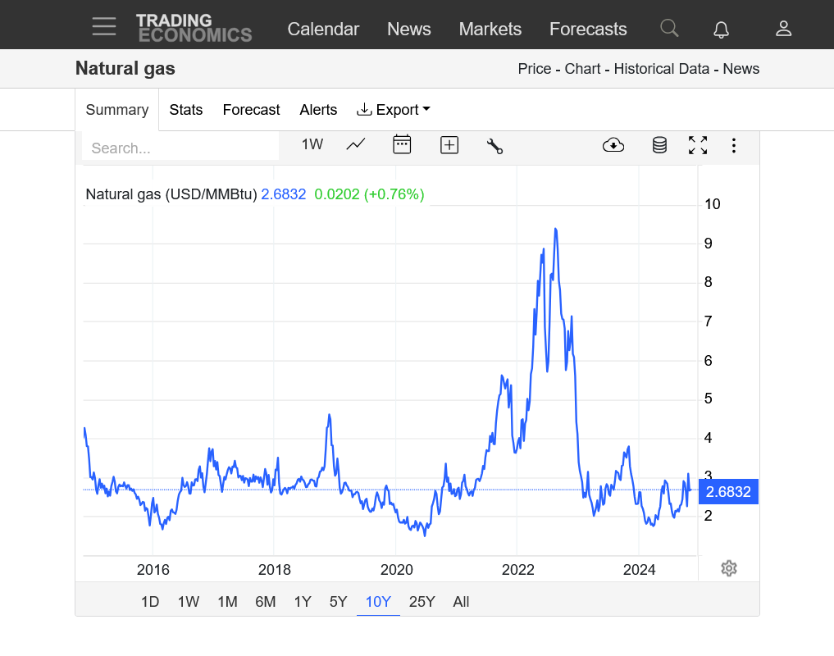834x656 pixels.
Task: Toggle fullscreen chart view
Action: [x=698, y=145]
